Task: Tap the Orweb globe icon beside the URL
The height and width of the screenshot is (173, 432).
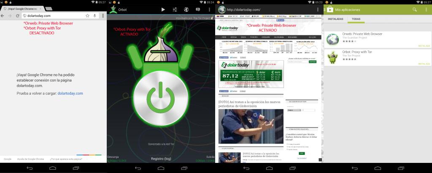Action: point(222,10)
